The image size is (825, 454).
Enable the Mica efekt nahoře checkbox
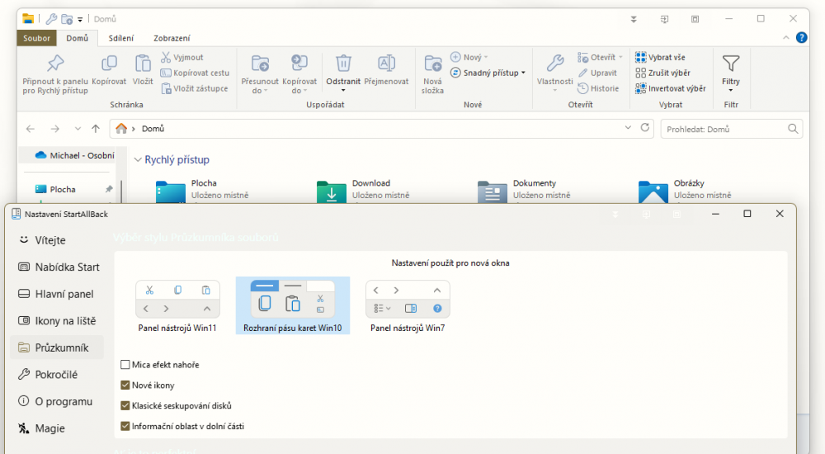click(125, 365)
